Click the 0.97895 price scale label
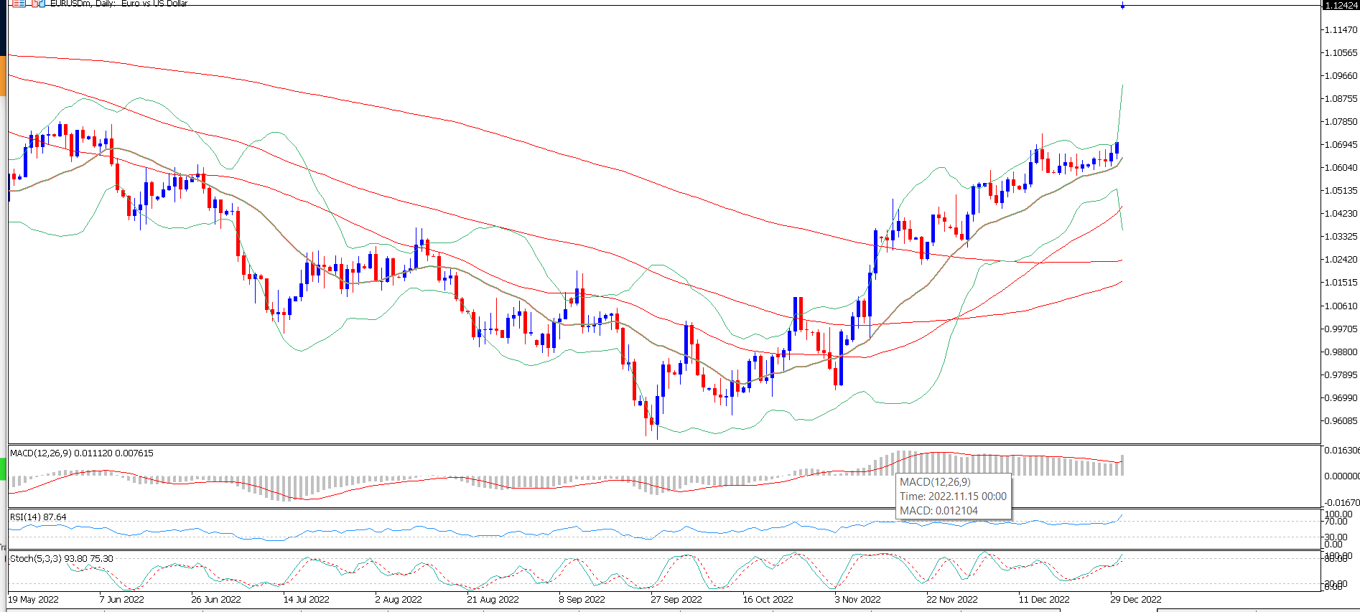 pyautogui.click(x=1341, y=375)
